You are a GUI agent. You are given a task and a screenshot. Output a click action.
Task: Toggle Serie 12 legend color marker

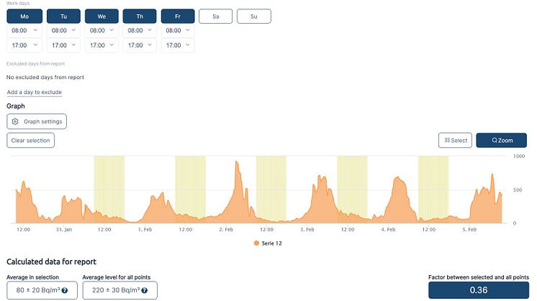click(x=256, y=244)
